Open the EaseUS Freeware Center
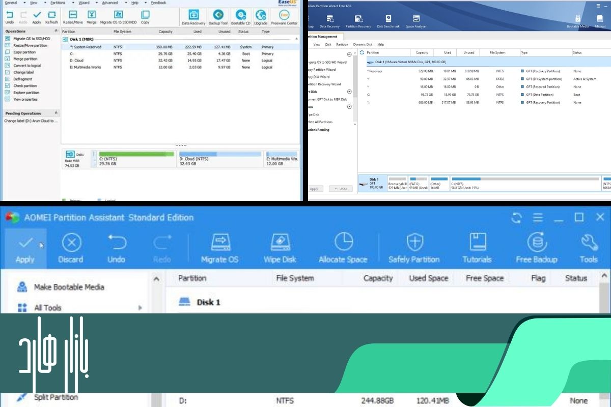Image resolution: width=611 pixels, height=407 pixels. click(x=284, y=17)
